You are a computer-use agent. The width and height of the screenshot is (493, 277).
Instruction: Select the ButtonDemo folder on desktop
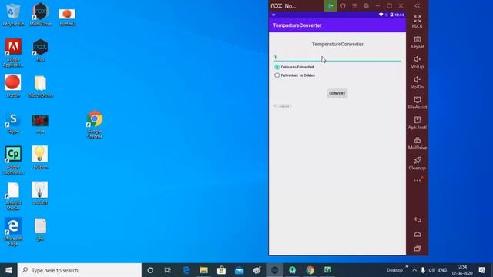click(x=40, y=86)
